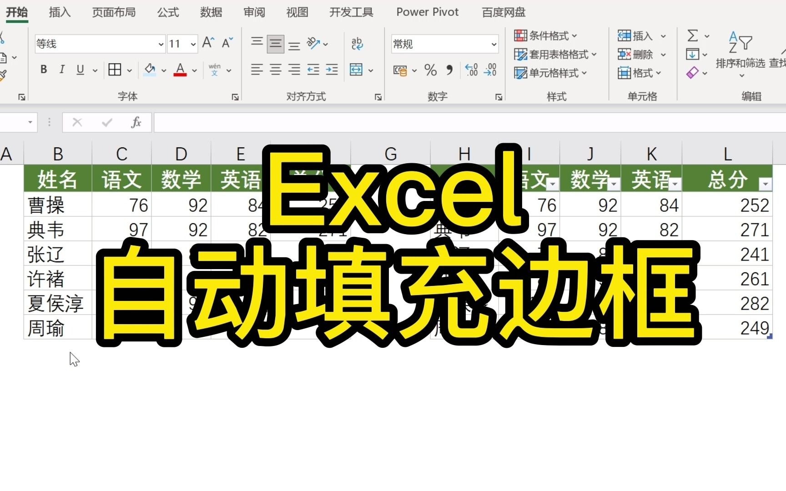Switch to the 插入 ribbon tab
This screenshot has height=491, width=786.
click(60, 12)
